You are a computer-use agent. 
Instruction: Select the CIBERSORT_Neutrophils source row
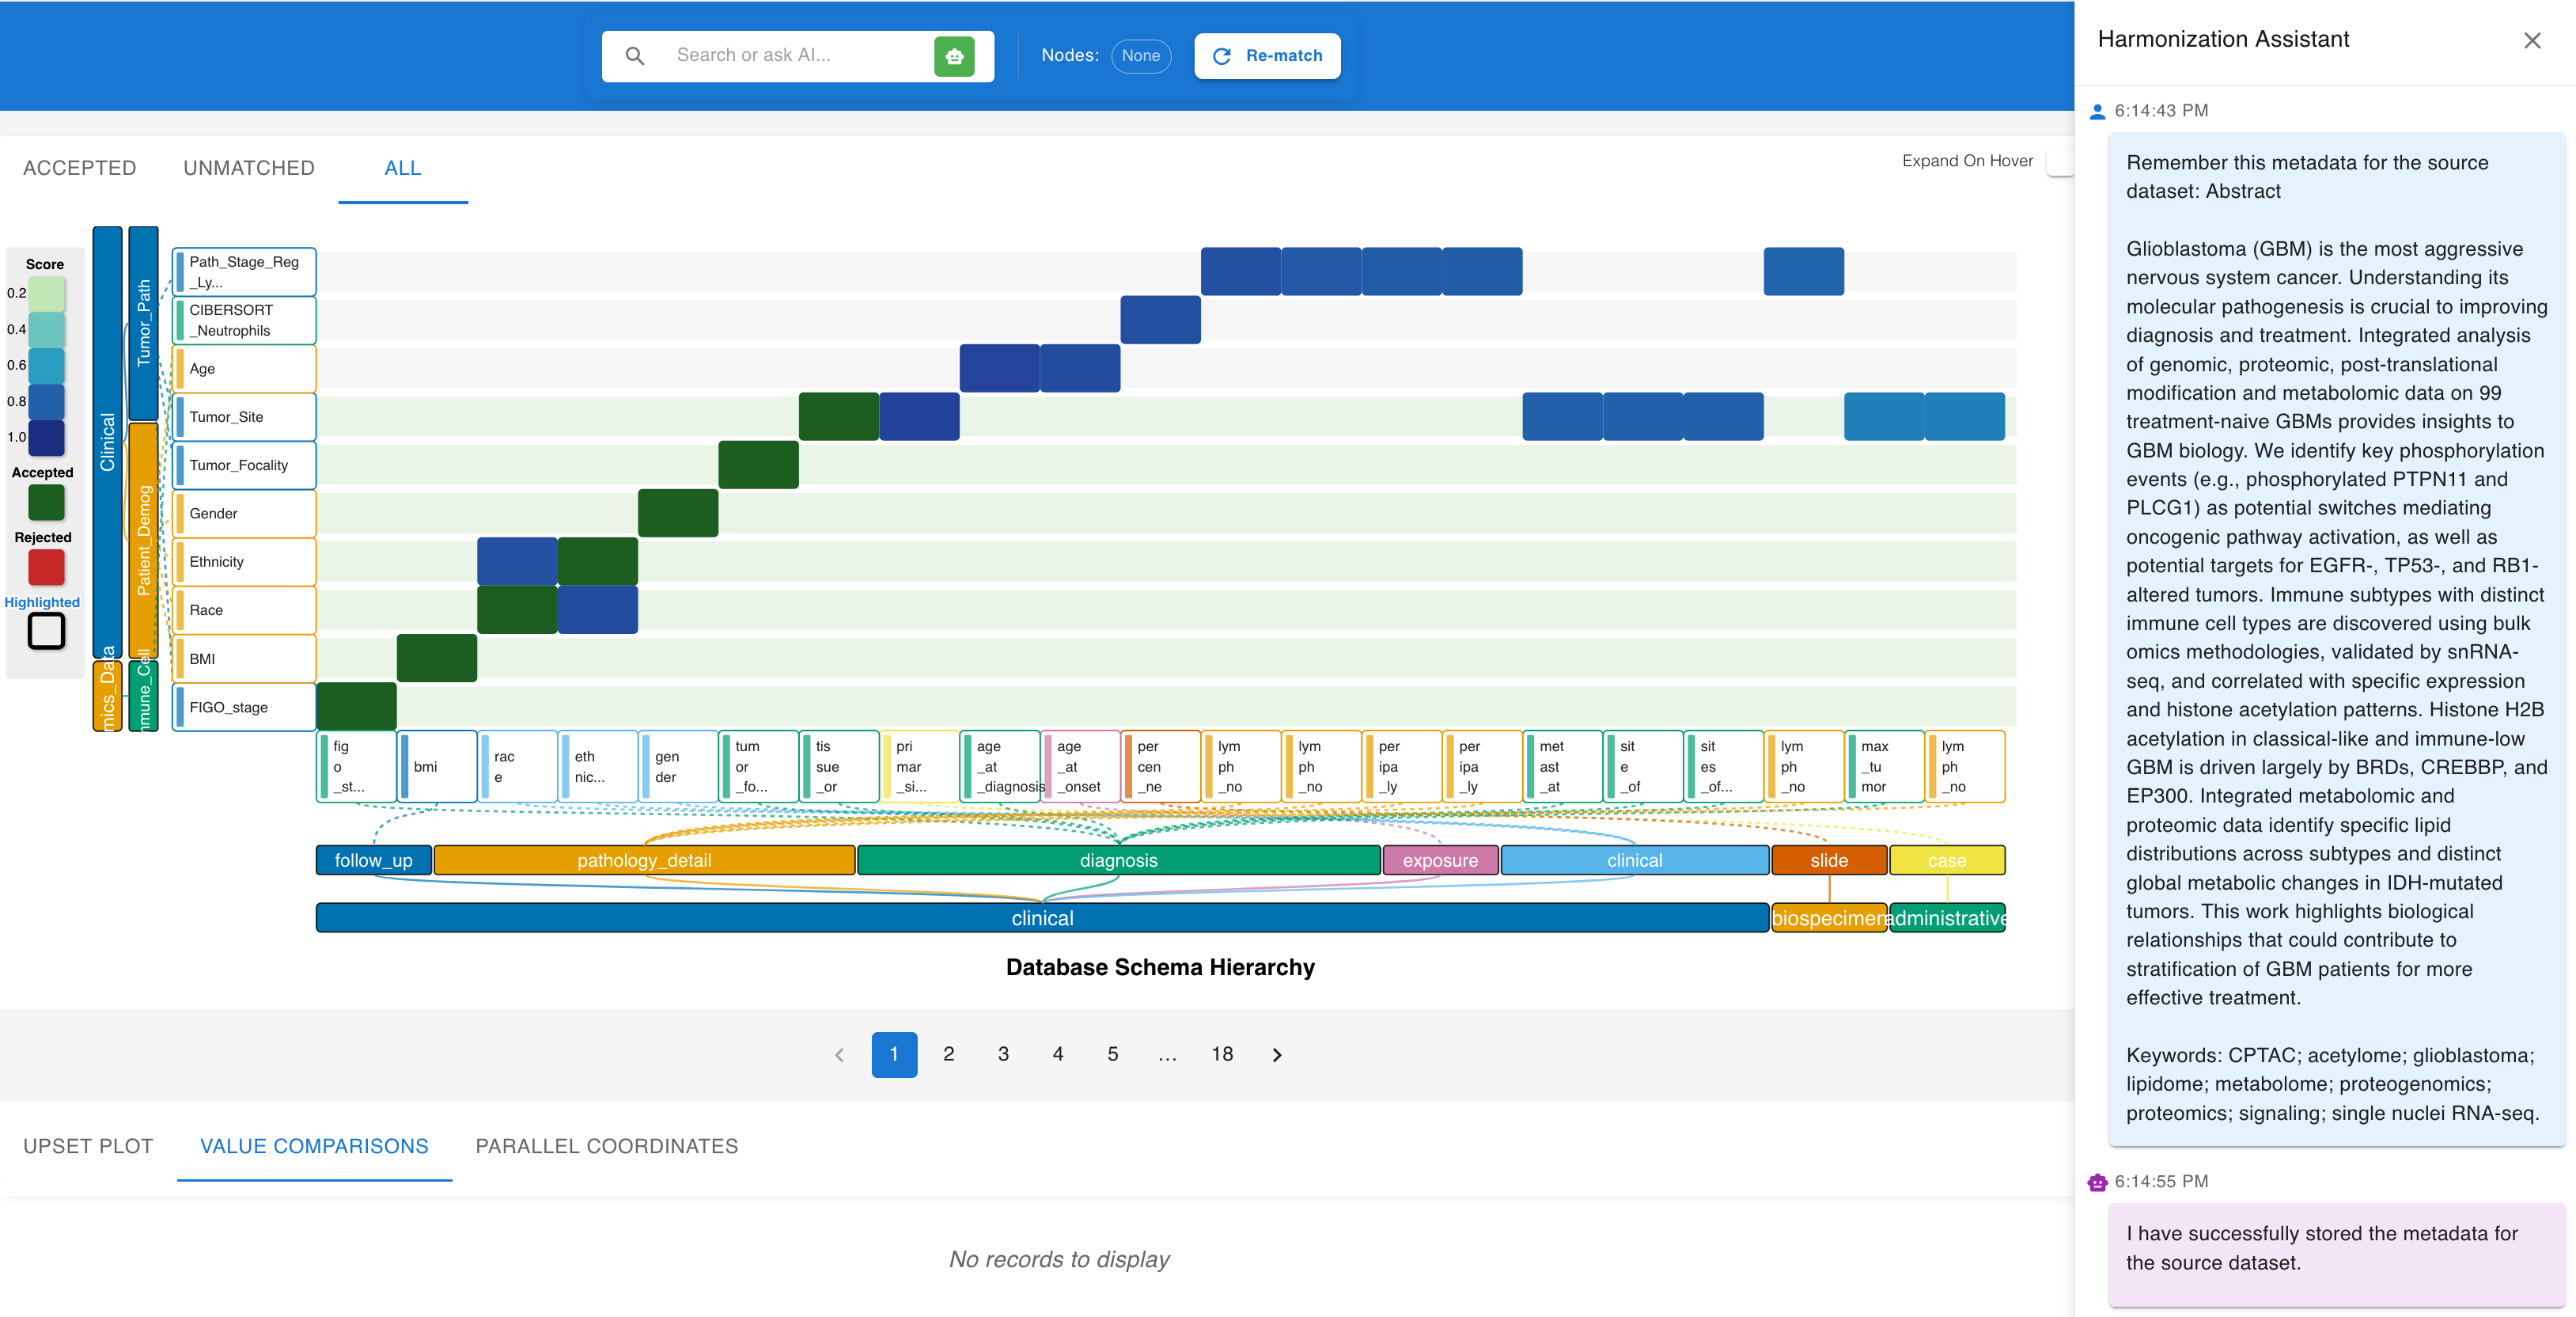pyautogui.click(x=244, y=321)
